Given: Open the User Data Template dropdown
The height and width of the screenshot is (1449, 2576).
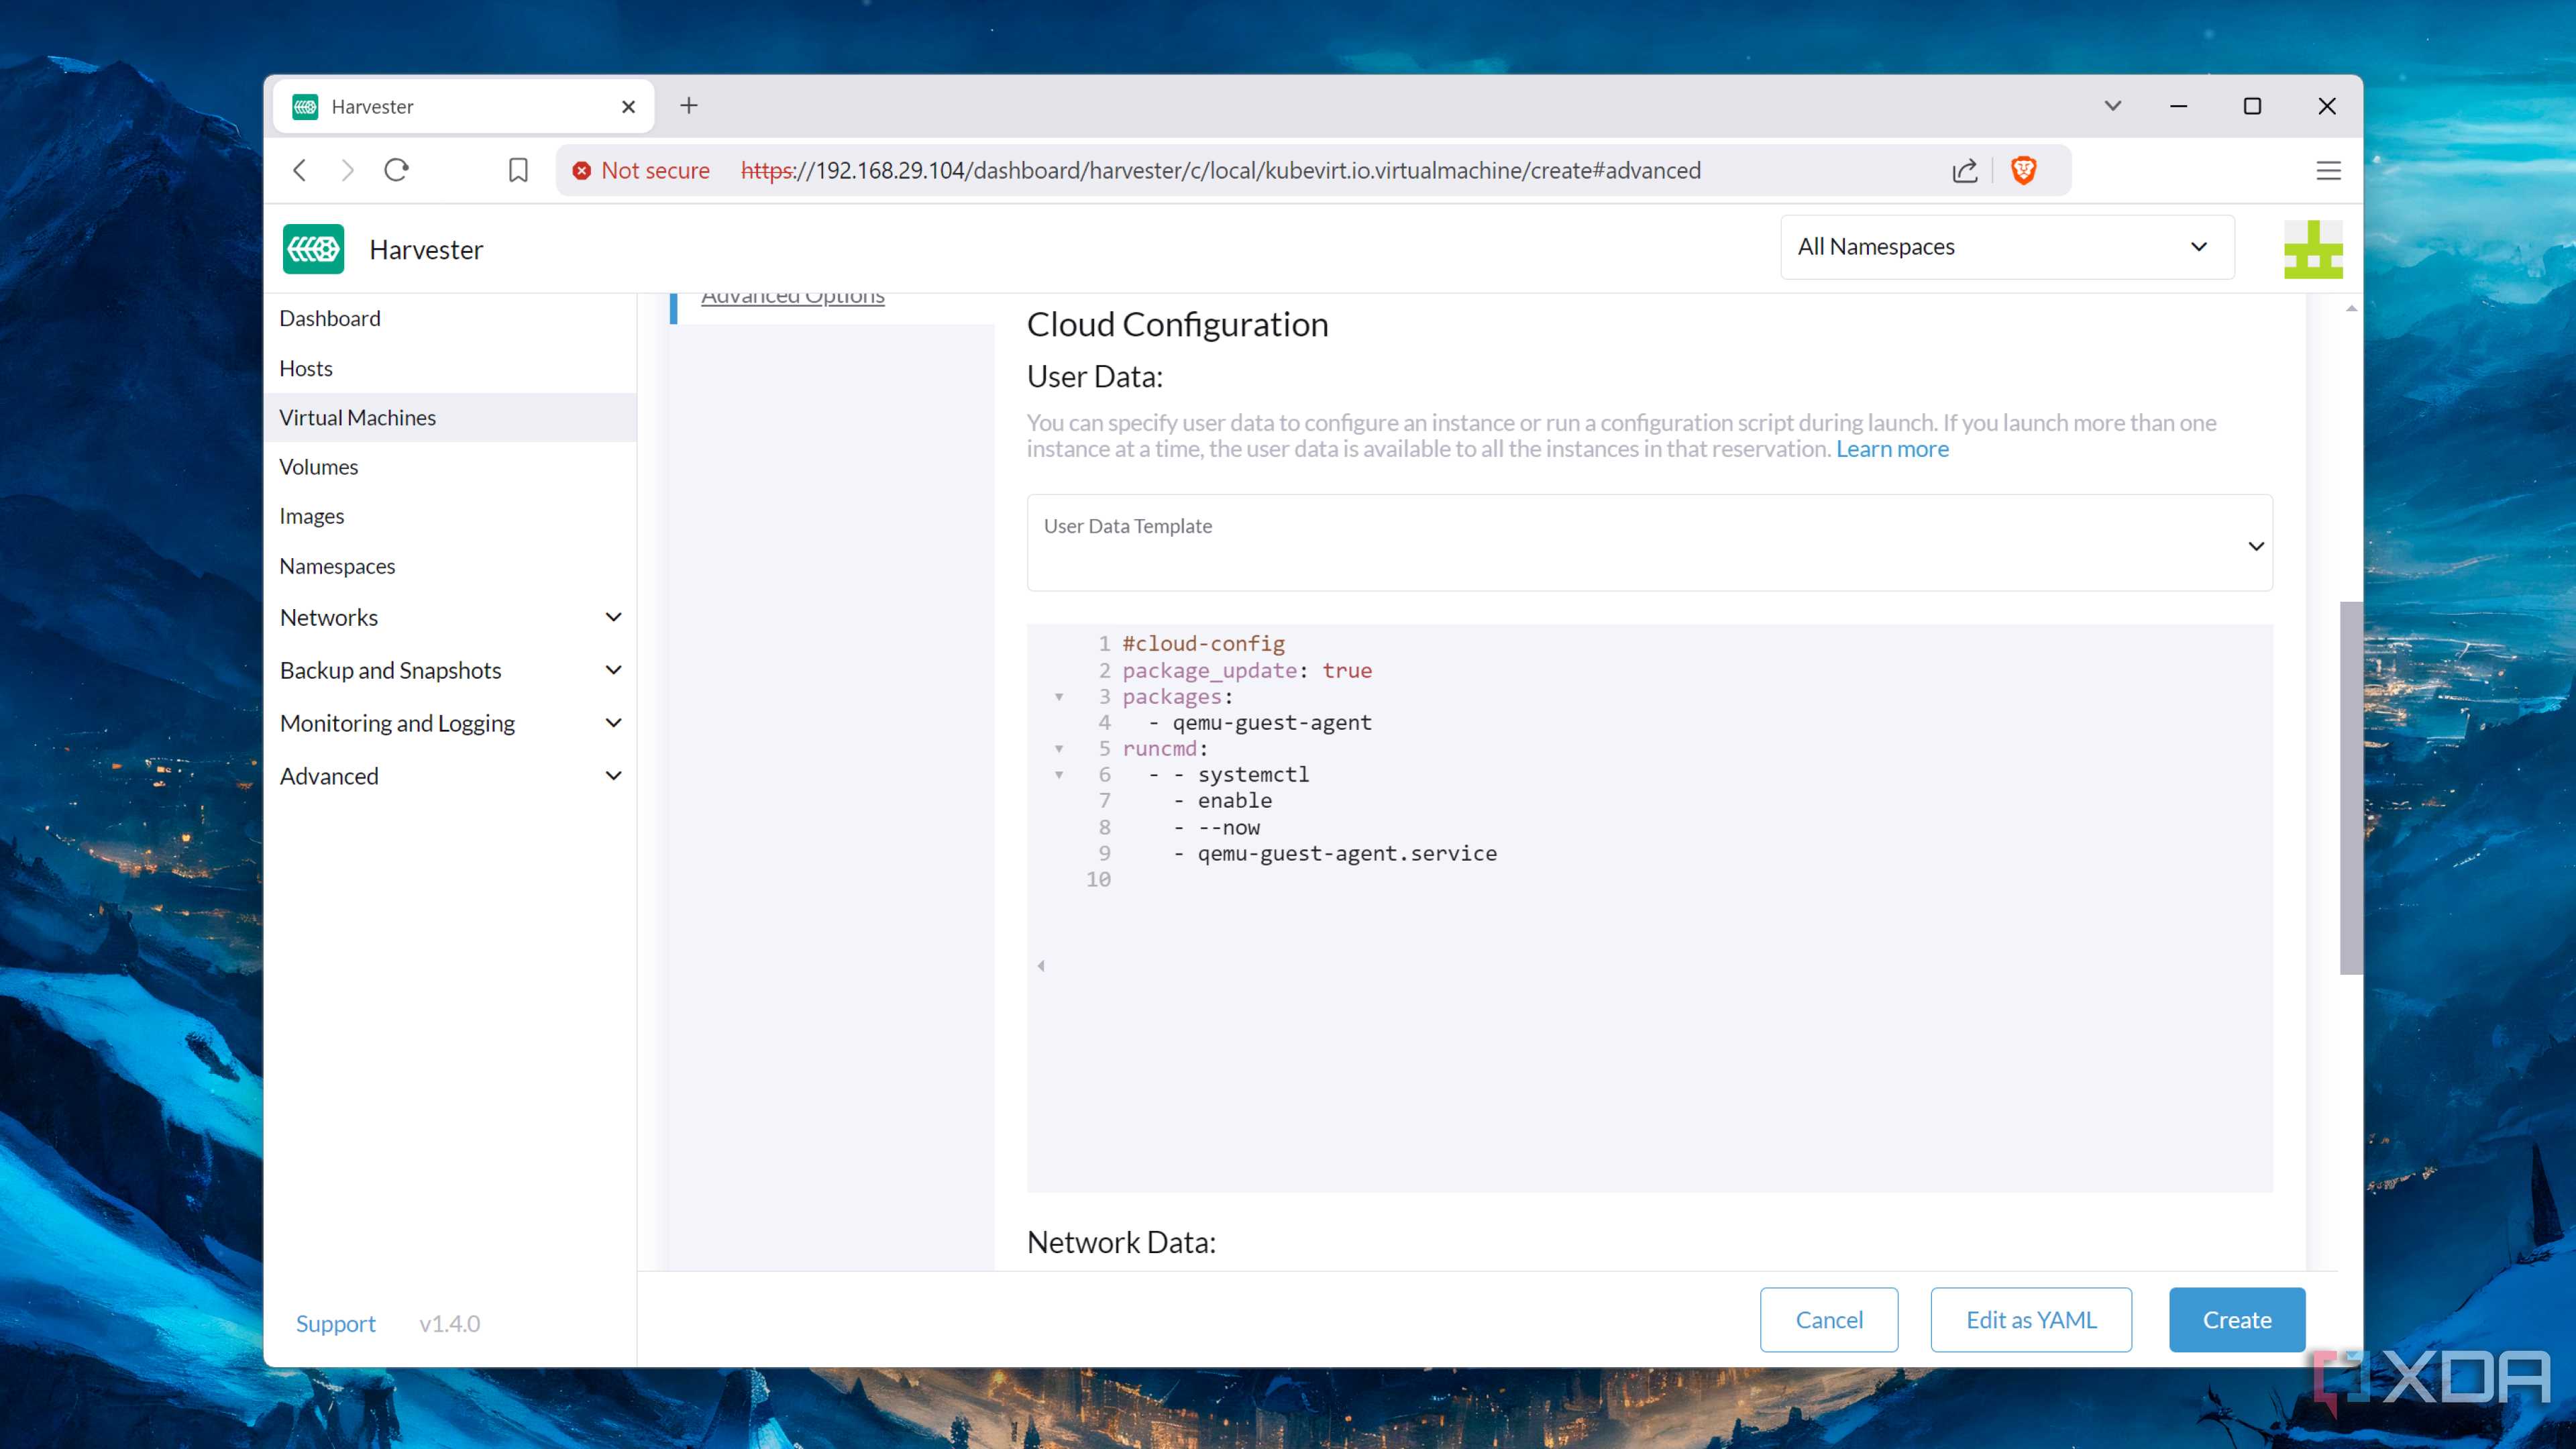Looking at the screenshot, I should click(x=1649, y=543).
